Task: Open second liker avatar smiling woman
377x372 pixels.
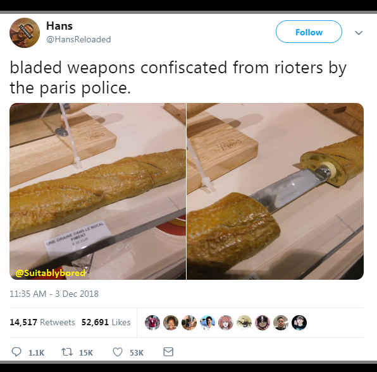Action: pos(171,323)
